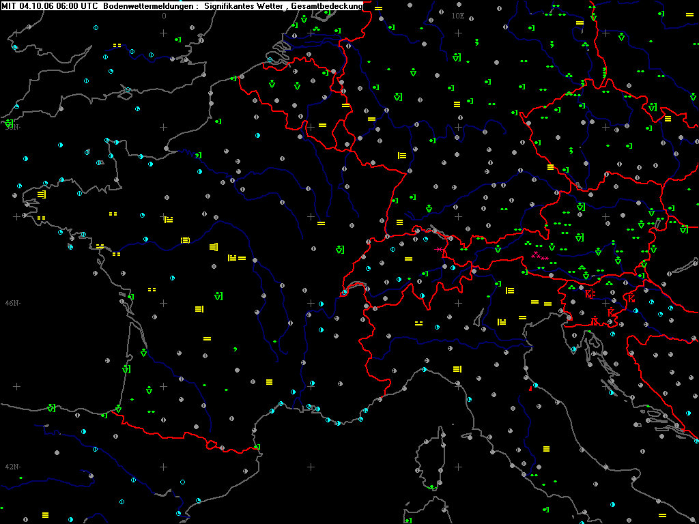699x524 pixels.
Task: Click the red thunderstorm symbol on Slovenia's southern border
Action: pyautogui.click(x=595, y=321)
